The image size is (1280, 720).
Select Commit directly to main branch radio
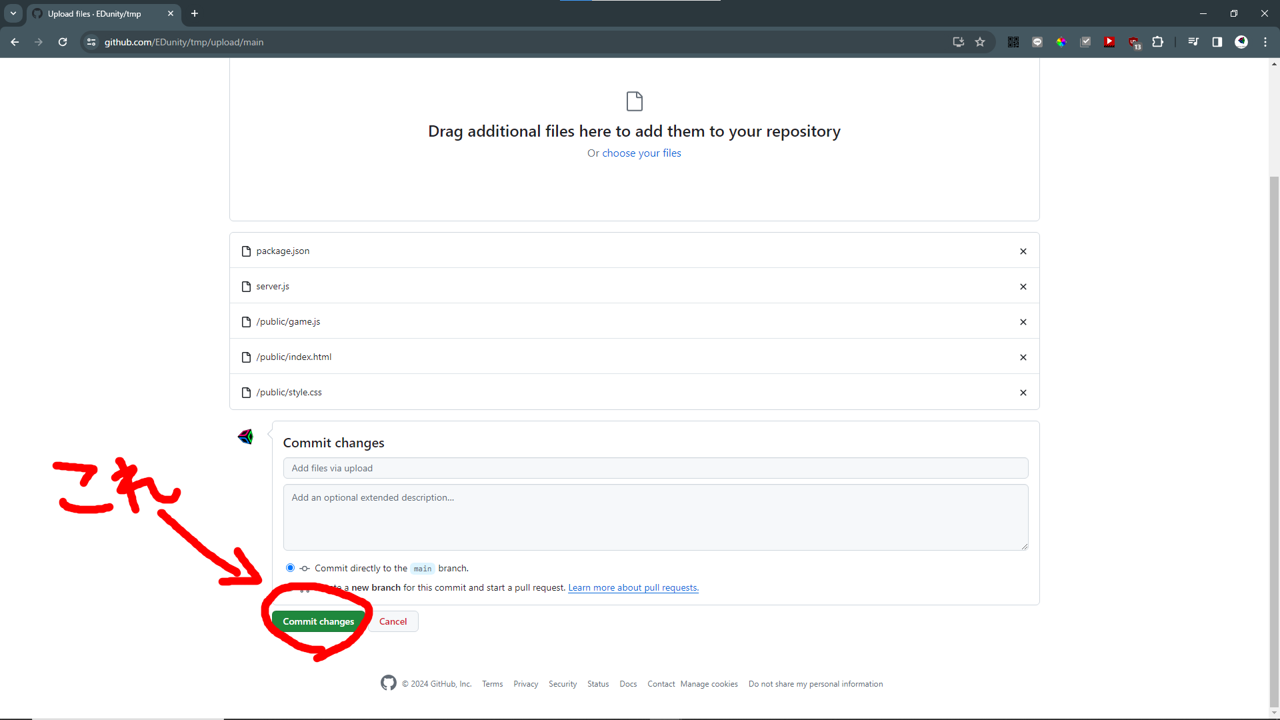pos(290,568)
